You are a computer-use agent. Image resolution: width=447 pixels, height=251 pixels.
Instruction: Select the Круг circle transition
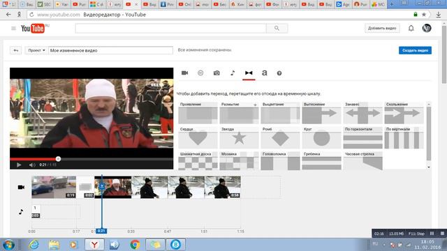click(x=321, y=138)
